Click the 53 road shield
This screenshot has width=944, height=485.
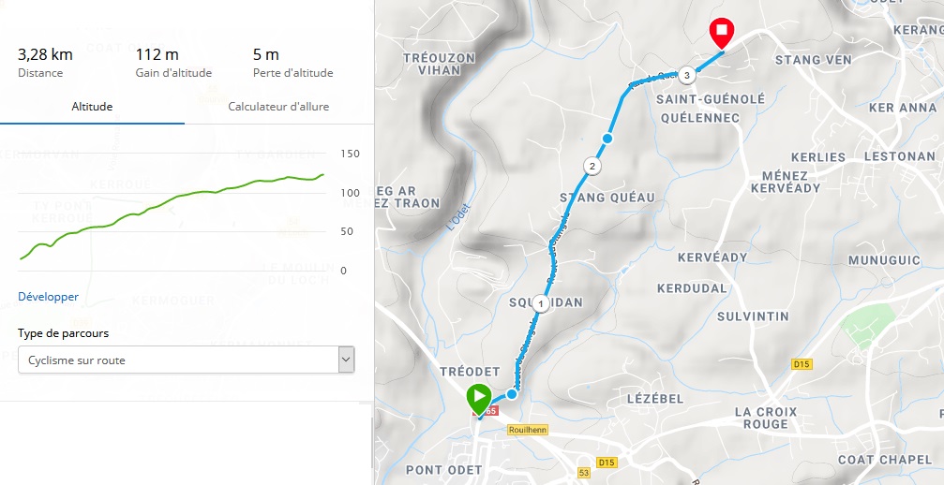click(x=584, y=474)
